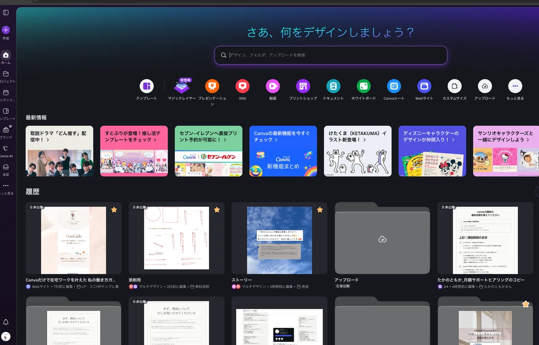Click the 最新情報 section heading
539x345 pixels.
coord(36,118)
